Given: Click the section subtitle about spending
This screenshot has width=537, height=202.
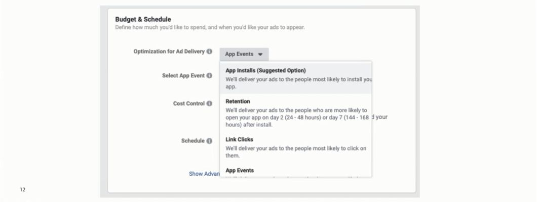Looking at the screenshot, I should [210, 27].
